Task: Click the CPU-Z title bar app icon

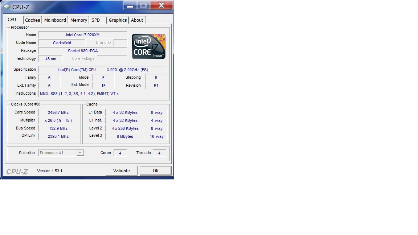Action: 7,7
